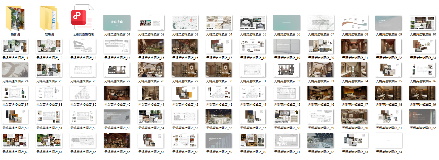Select thumbnail 无锡英迪格酒店_63

point(15,140)
